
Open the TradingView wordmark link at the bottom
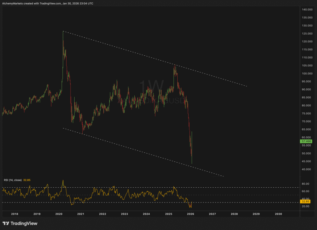[x=24, y=224]
